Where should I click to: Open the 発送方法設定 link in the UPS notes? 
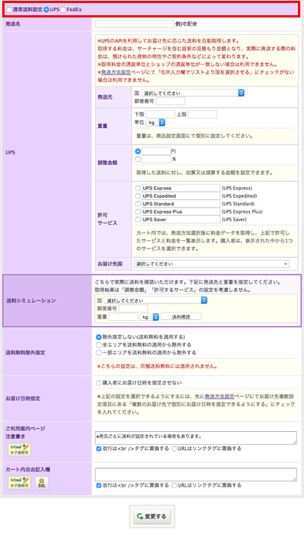click(x=116, y=72)
